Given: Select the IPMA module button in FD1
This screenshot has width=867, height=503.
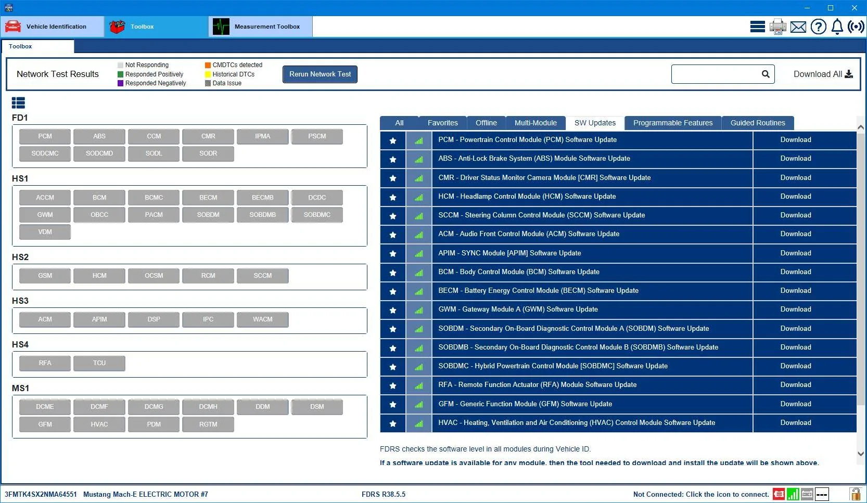Looking at the screenshot, I should click(263, 137).
